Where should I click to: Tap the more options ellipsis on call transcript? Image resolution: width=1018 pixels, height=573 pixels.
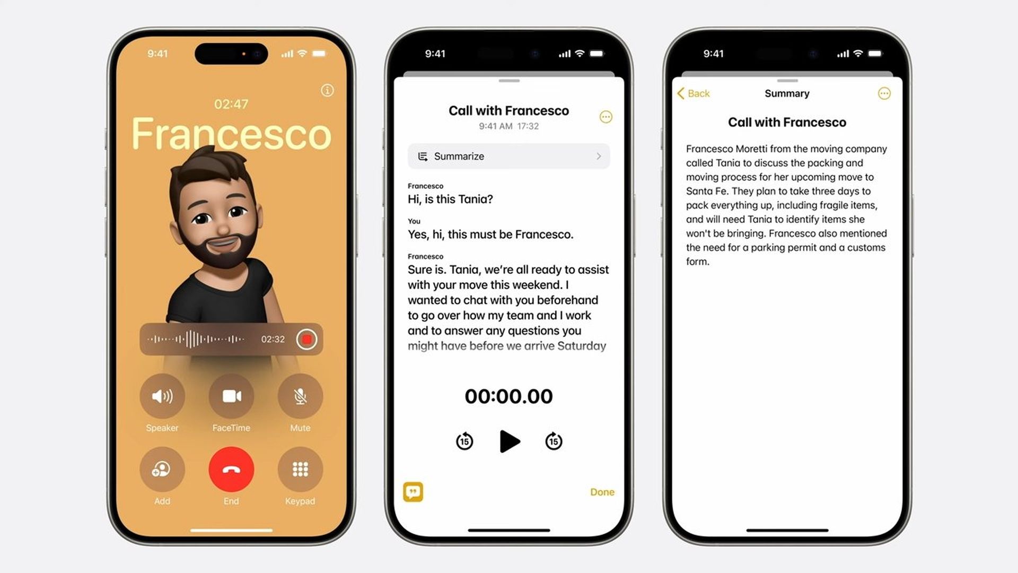point(605,117)
